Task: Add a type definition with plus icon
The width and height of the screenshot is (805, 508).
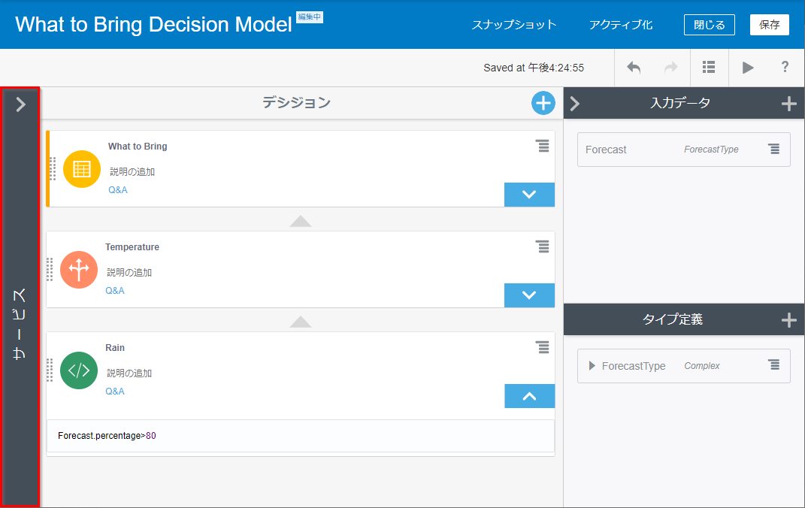Action: tap(788, 320)
